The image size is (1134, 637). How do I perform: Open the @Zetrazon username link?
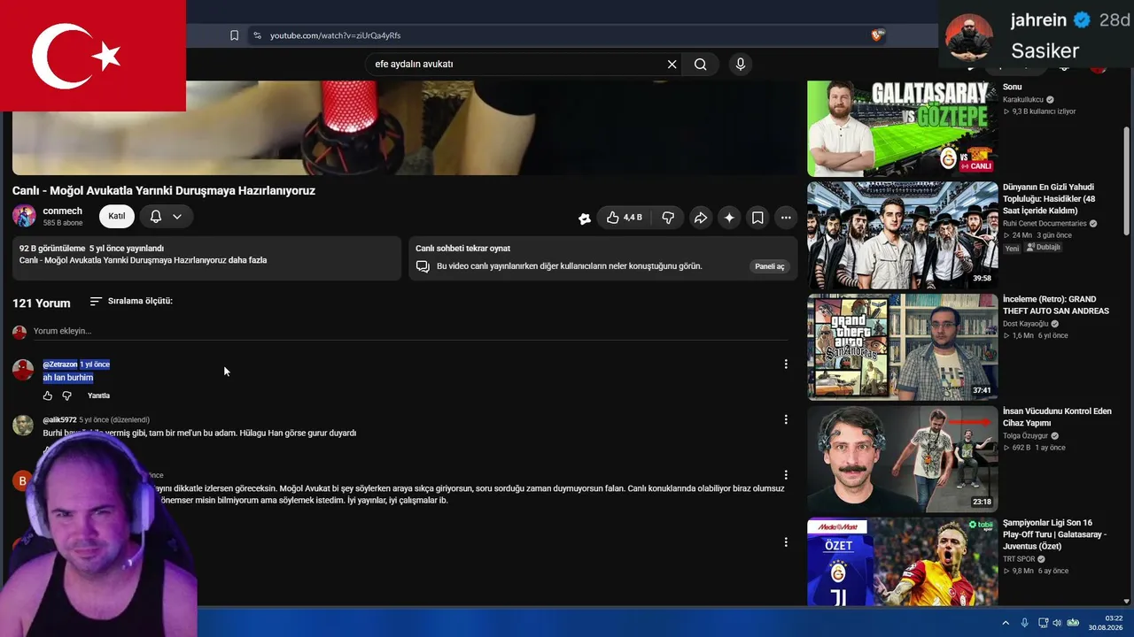pyautogui.click(x=60, y=365)
